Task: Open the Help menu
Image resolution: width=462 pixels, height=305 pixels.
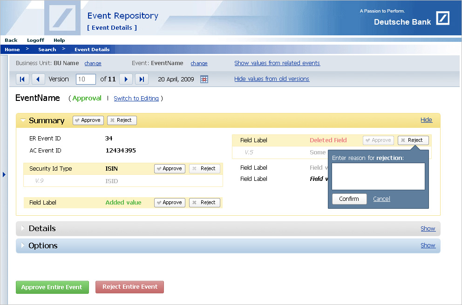Action: [59, 40]
